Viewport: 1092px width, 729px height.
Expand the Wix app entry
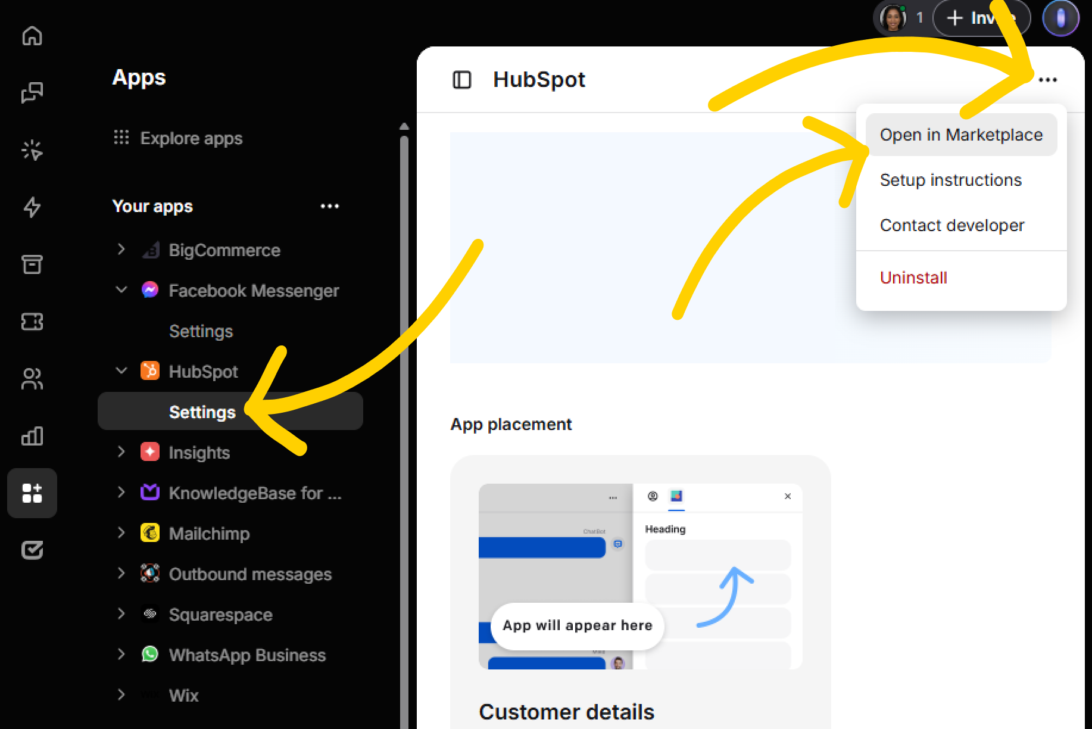[x=121, y=694]
